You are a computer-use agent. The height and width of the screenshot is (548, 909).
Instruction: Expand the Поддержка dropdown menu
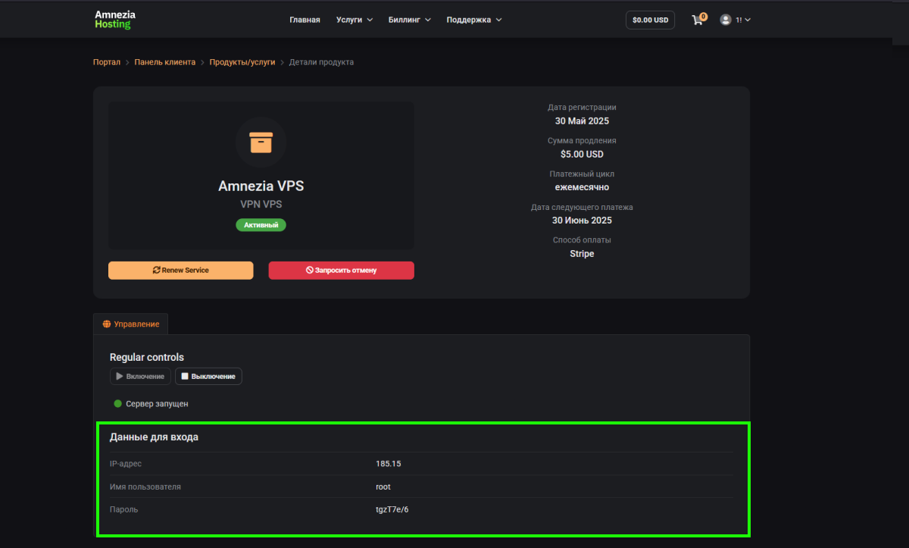(473, 20)
